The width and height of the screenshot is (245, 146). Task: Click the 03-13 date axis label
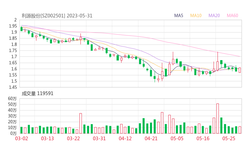(x=47, y=138)
